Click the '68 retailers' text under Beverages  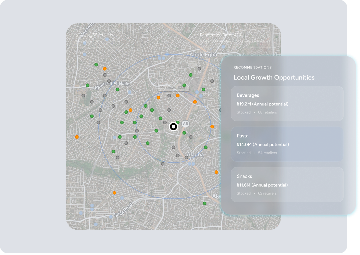[267, 112]
